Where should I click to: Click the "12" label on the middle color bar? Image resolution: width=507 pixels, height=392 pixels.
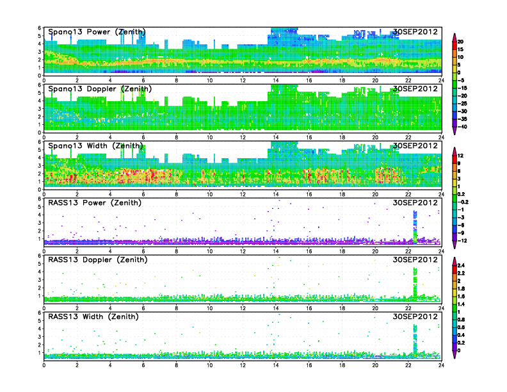pyautogui.click(x=460, y=156)
